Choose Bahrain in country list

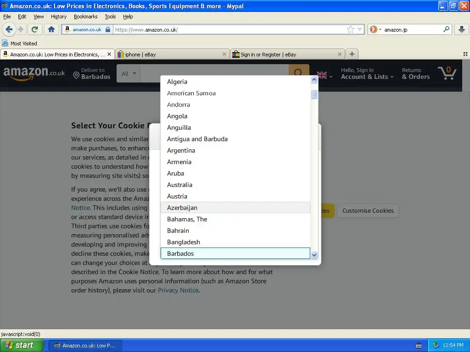[x=235, y=231]
